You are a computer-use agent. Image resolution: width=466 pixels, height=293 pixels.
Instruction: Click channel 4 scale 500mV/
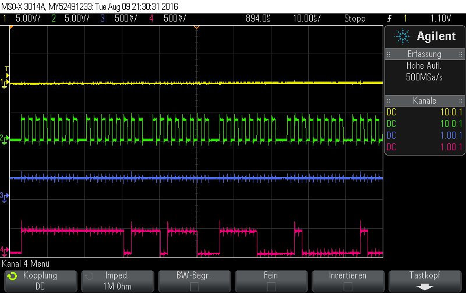pyautogui.click(x=175, y=19)
